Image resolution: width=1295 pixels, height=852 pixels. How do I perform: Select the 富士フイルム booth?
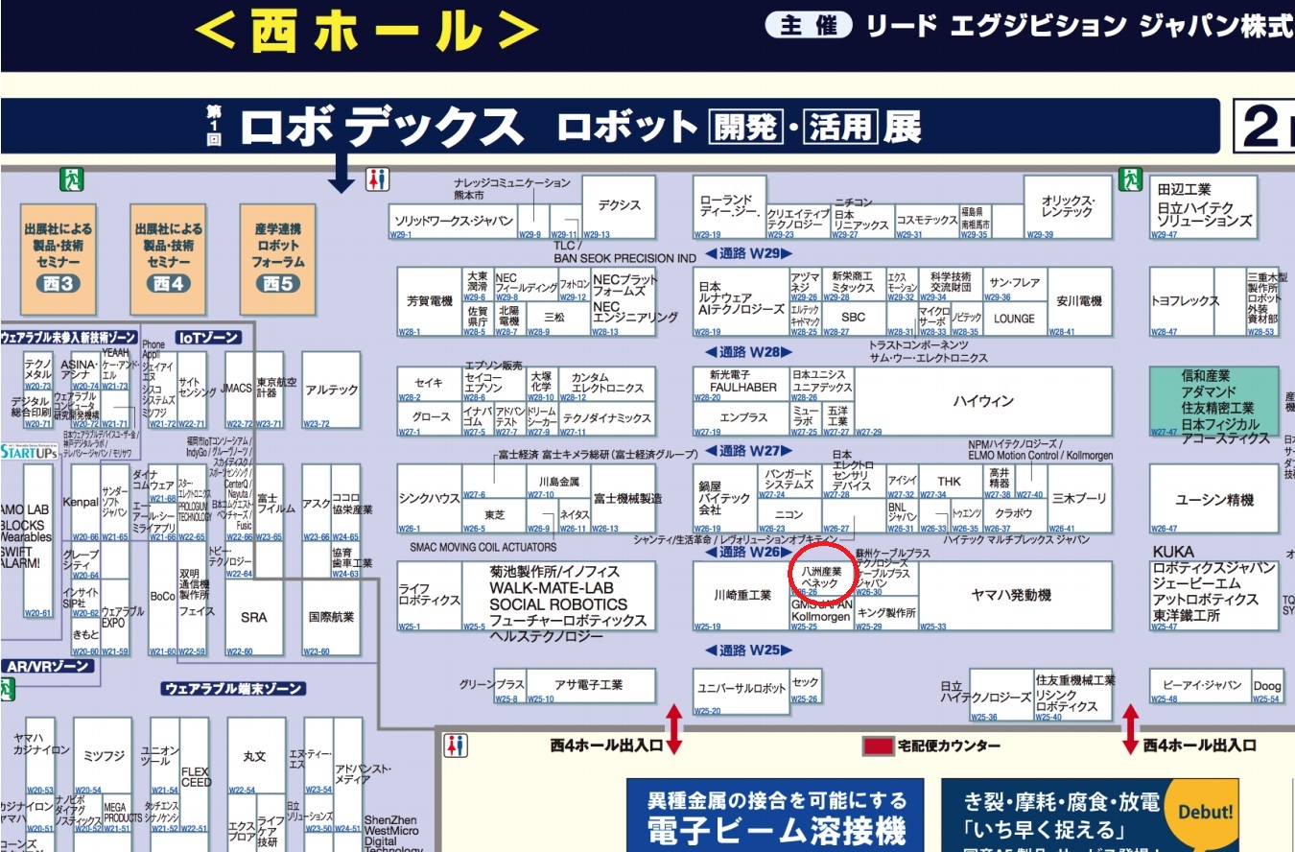[270, 504]
